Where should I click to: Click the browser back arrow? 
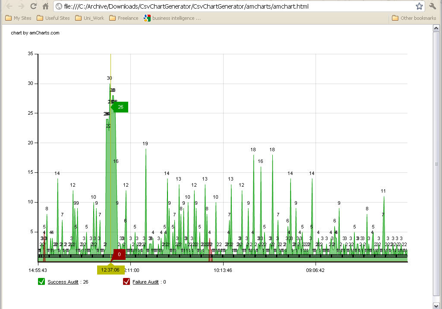9,6
